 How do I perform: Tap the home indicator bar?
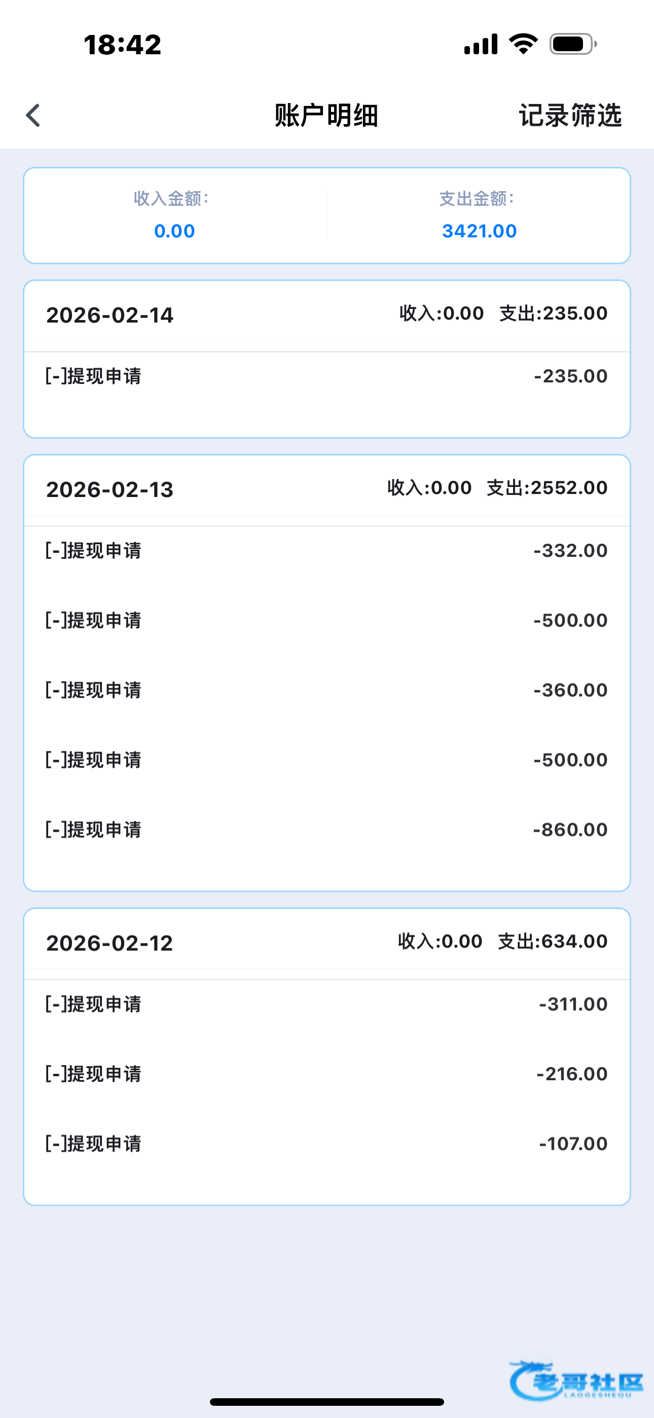[326, 1401]
